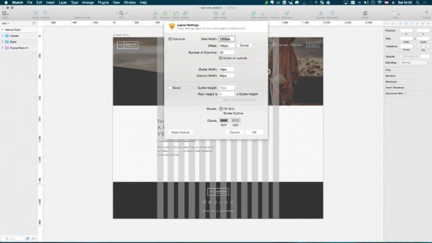This screenshot has width=432, height=243.
Task: Open the Gaussian Blur type dropdown arrows
Action: click(x=405, y=94)
